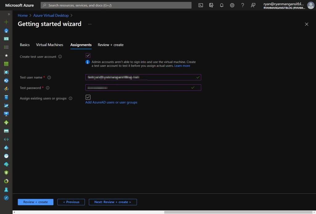Open Advisor cloud icon in sidebar
This screenshot has width=316, height=214.
[x=6, y=164]
